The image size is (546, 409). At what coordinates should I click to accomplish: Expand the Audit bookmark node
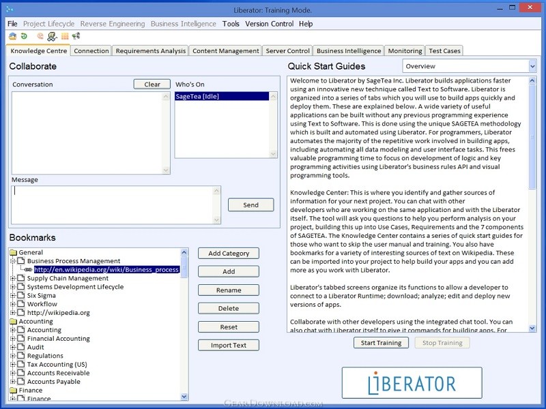(x=13, y=347)
